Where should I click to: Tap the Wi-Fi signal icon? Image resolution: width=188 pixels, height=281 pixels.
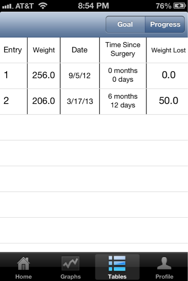click(x=43, y=6)
